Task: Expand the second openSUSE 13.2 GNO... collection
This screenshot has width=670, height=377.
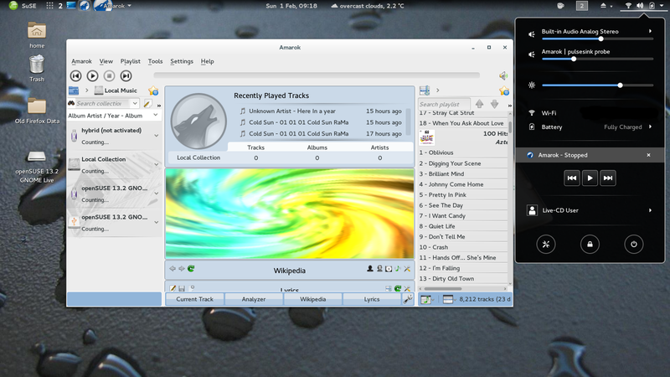Action: (156, 222)
